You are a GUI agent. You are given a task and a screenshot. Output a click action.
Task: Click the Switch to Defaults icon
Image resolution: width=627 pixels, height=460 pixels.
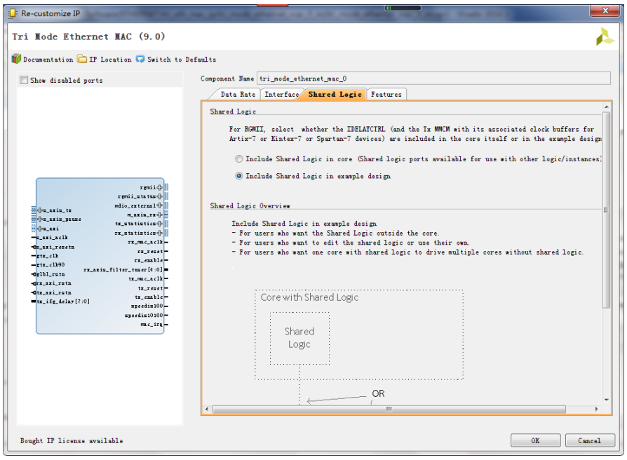click(140, 59)
